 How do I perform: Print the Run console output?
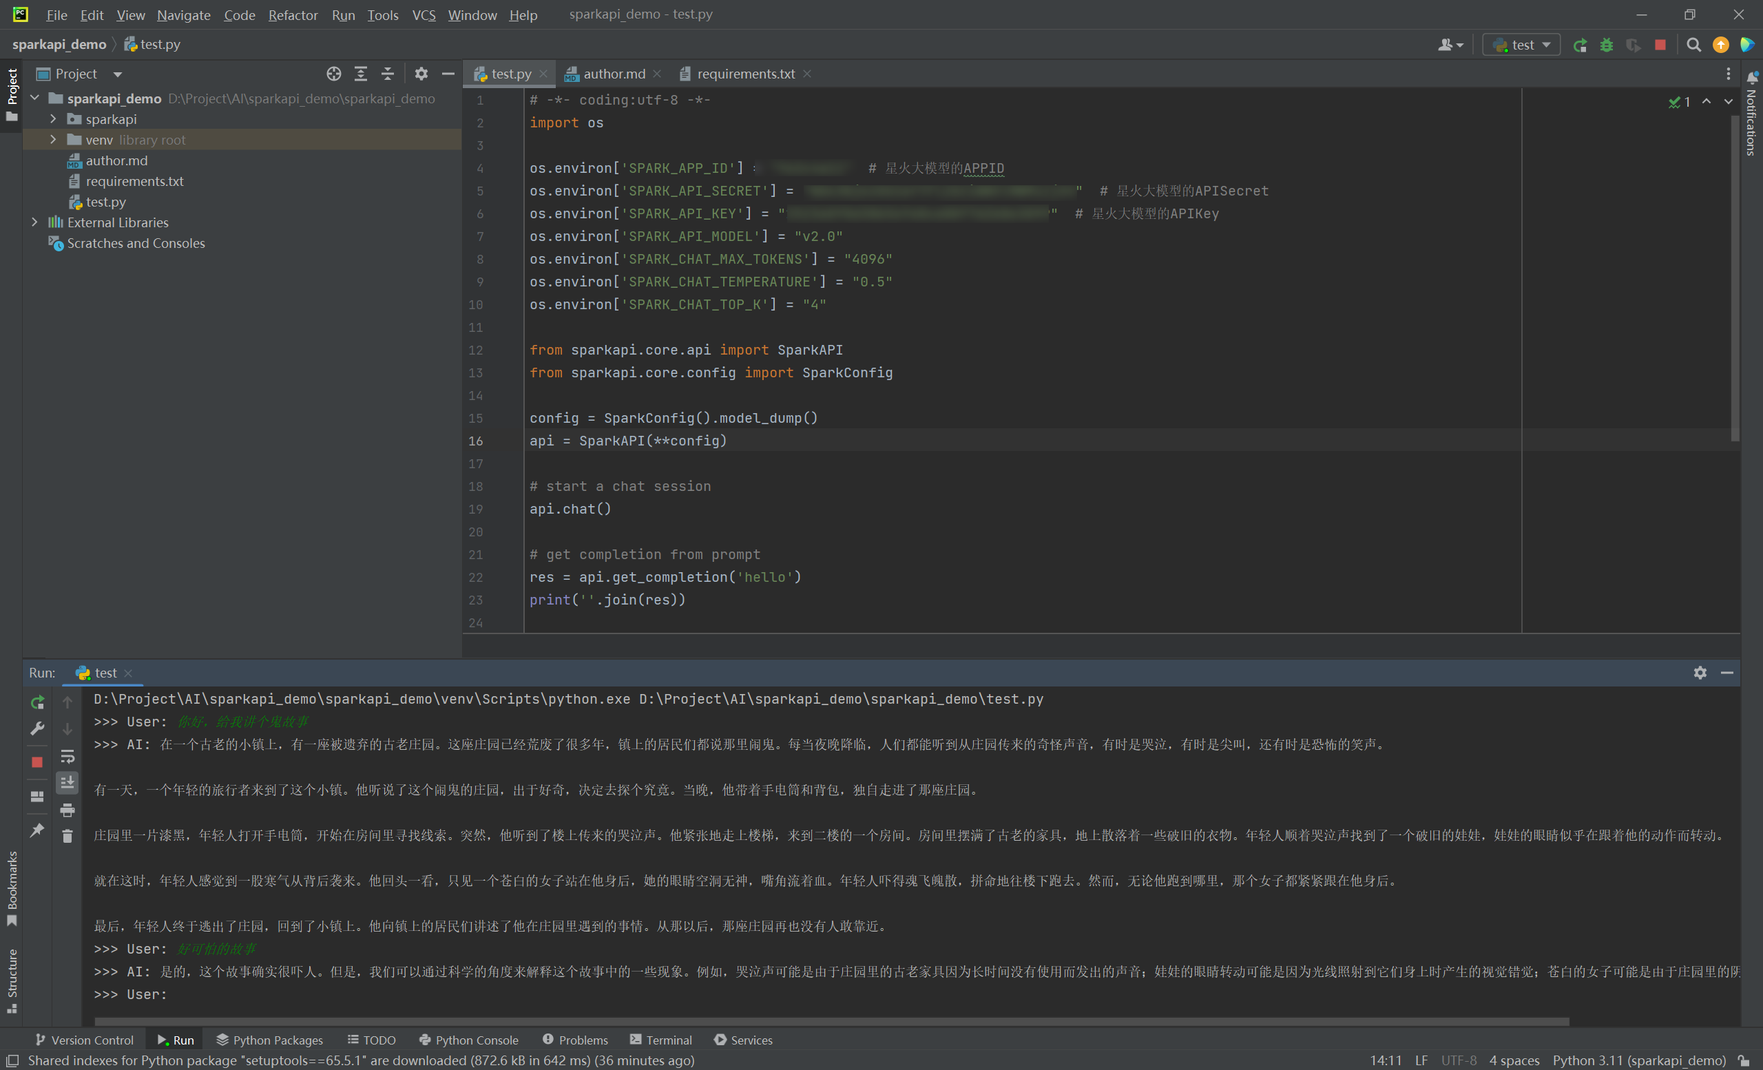(67, 810)
